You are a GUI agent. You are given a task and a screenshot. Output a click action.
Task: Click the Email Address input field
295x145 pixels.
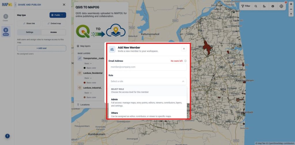(x=148, y=67)
